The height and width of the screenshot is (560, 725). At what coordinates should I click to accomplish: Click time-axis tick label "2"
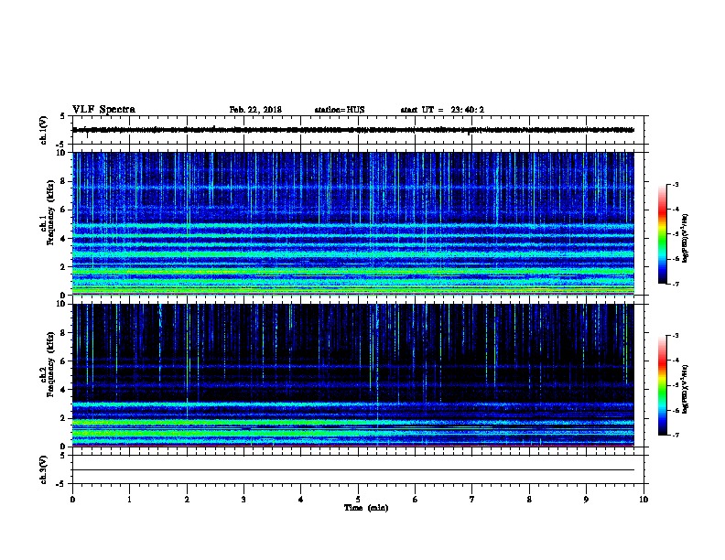187,500
